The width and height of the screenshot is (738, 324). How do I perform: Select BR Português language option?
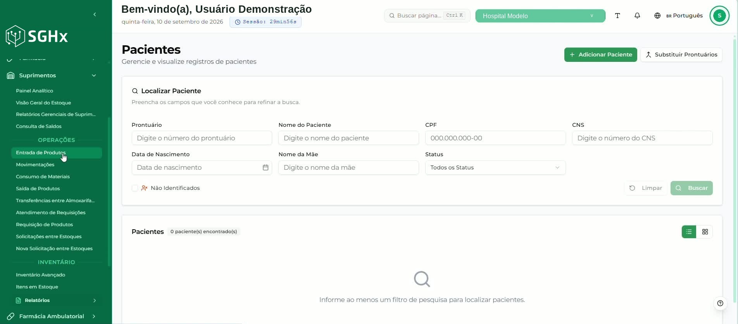coord(685,15)
